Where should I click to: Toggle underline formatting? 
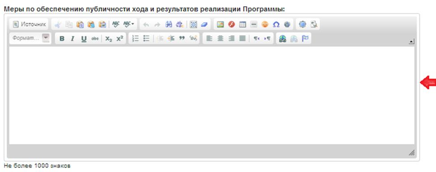pyautogui.click(x=84, y=39)
